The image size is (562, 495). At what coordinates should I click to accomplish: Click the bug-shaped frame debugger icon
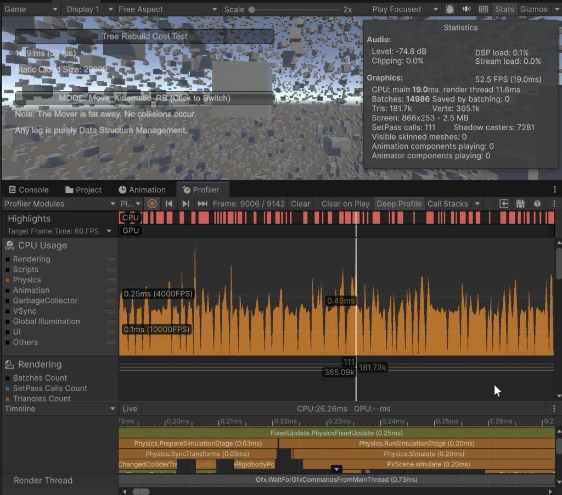tap(449, 9)
